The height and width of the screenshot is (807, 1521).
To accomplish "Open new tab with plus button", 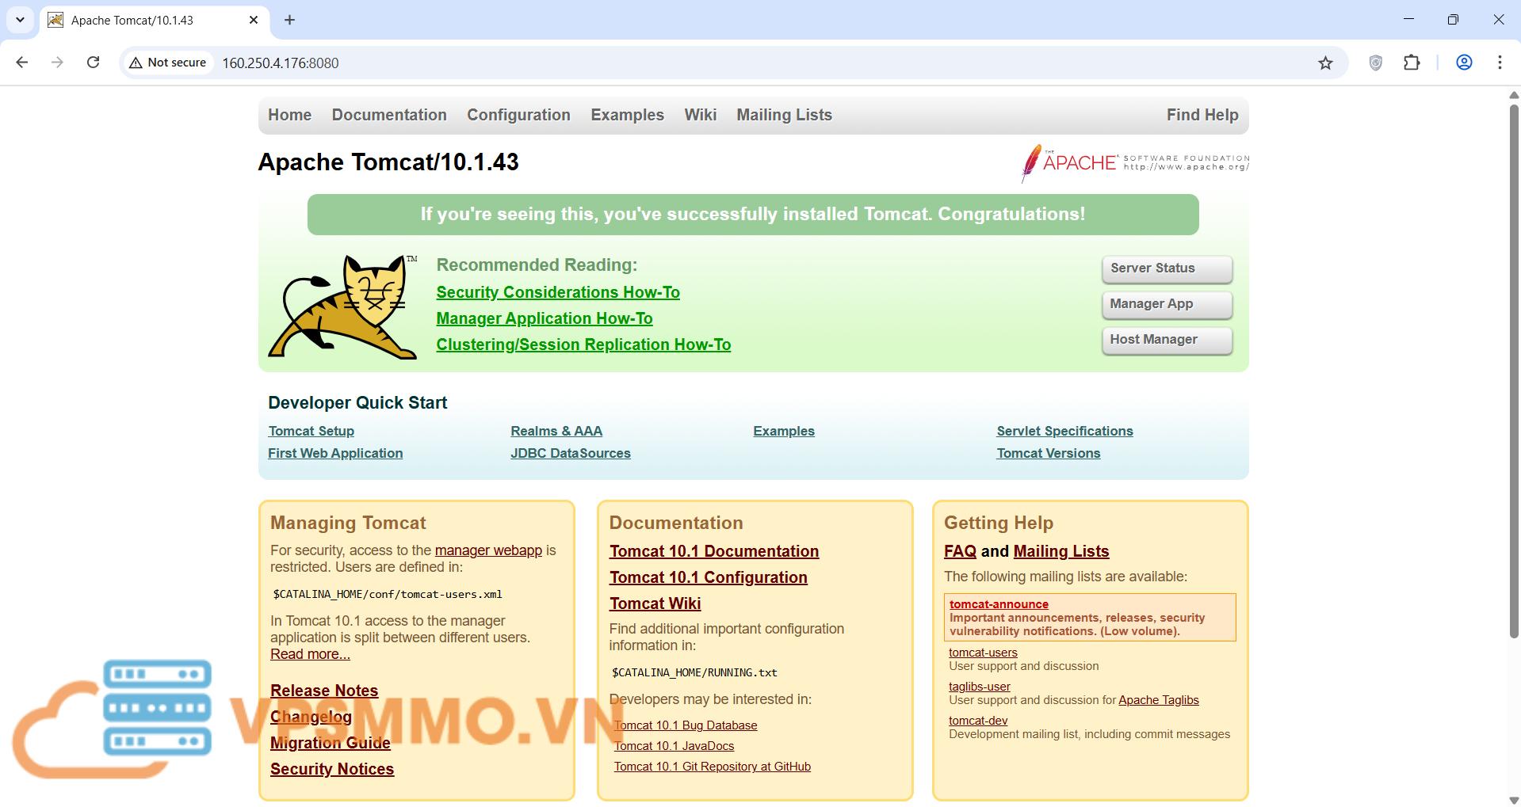I will point(289,20).
